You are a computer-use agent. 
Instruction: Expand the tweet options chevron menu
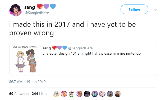point(155,10)
